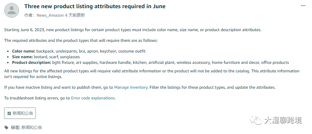This screenshot has height=134, width=312.
Task: Click the post title about listing attributes
Action: click(x=95, y=6)
